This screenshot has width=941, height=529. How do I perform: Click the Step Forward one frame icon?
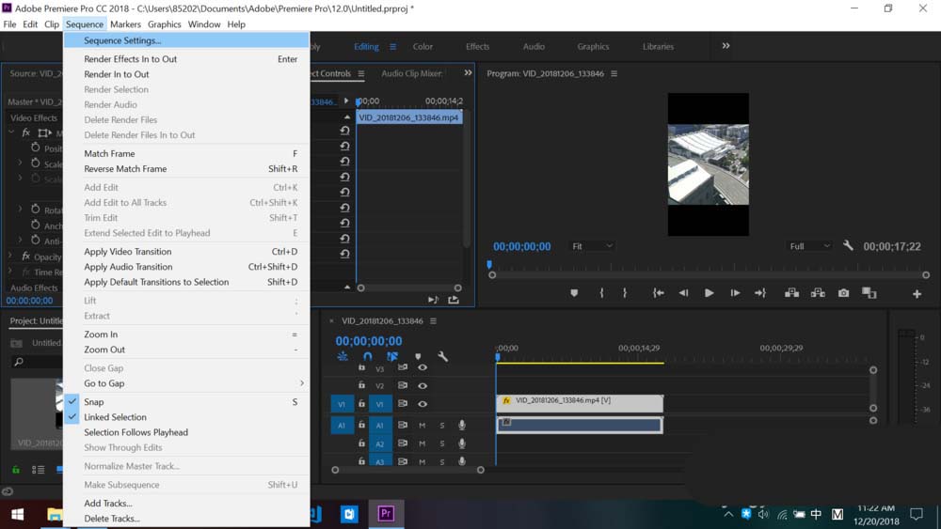pyautogui.click(x=734, y=293)
